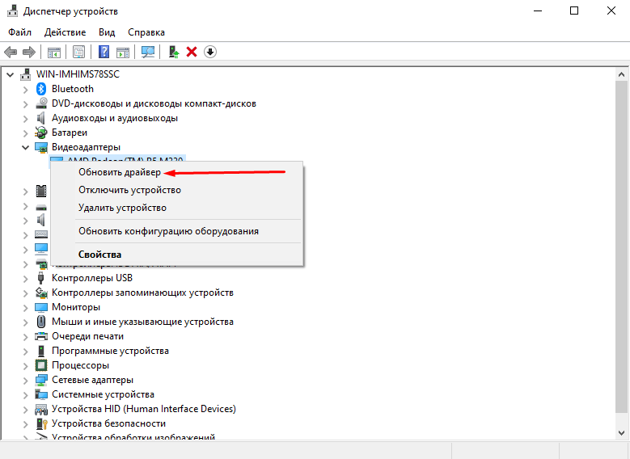Viewport: 630px width, 459px height.
Task: Click the Сетевые адаптеры network icon
Action: tap(41, 380)
